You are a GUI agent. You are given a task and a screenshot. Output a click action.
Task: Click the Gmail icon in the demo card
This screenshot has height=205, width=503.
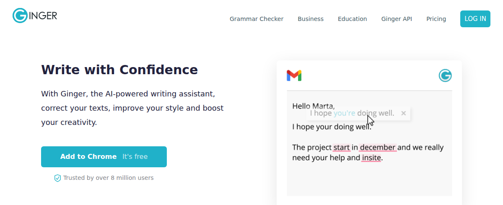point(294,75)
